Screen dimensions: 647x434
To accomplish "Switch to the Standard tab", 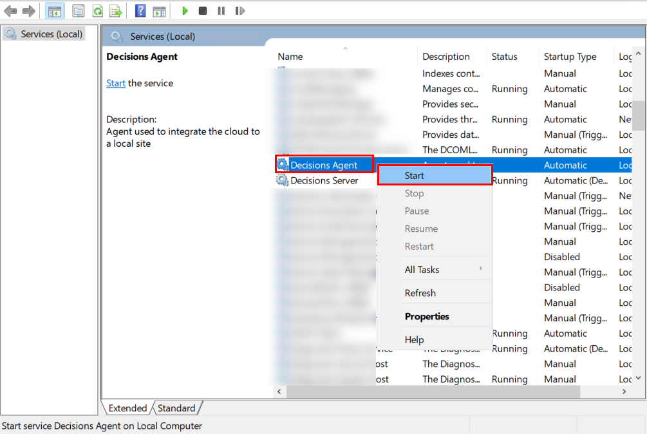I will (x=176, y=408).
